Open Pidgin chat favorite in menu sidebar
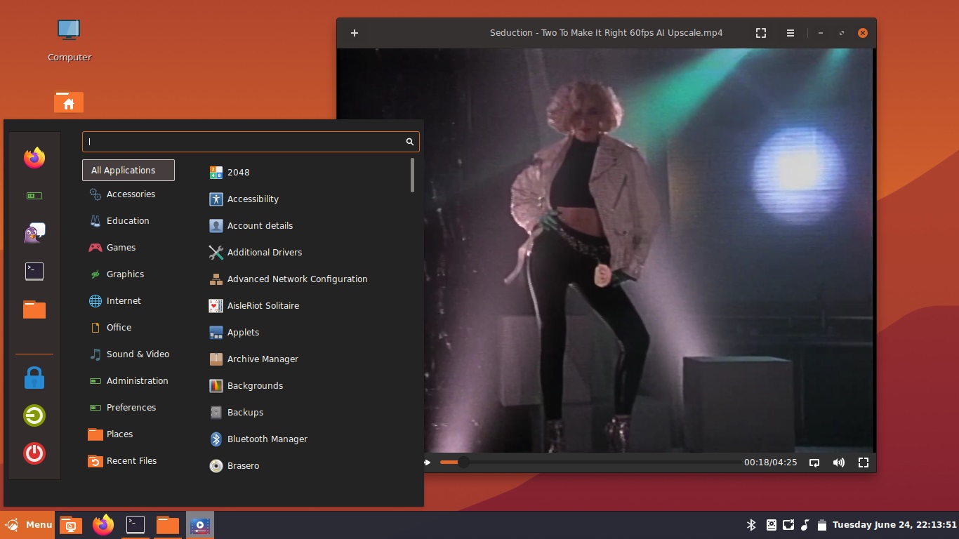 [x=34, y=233]
